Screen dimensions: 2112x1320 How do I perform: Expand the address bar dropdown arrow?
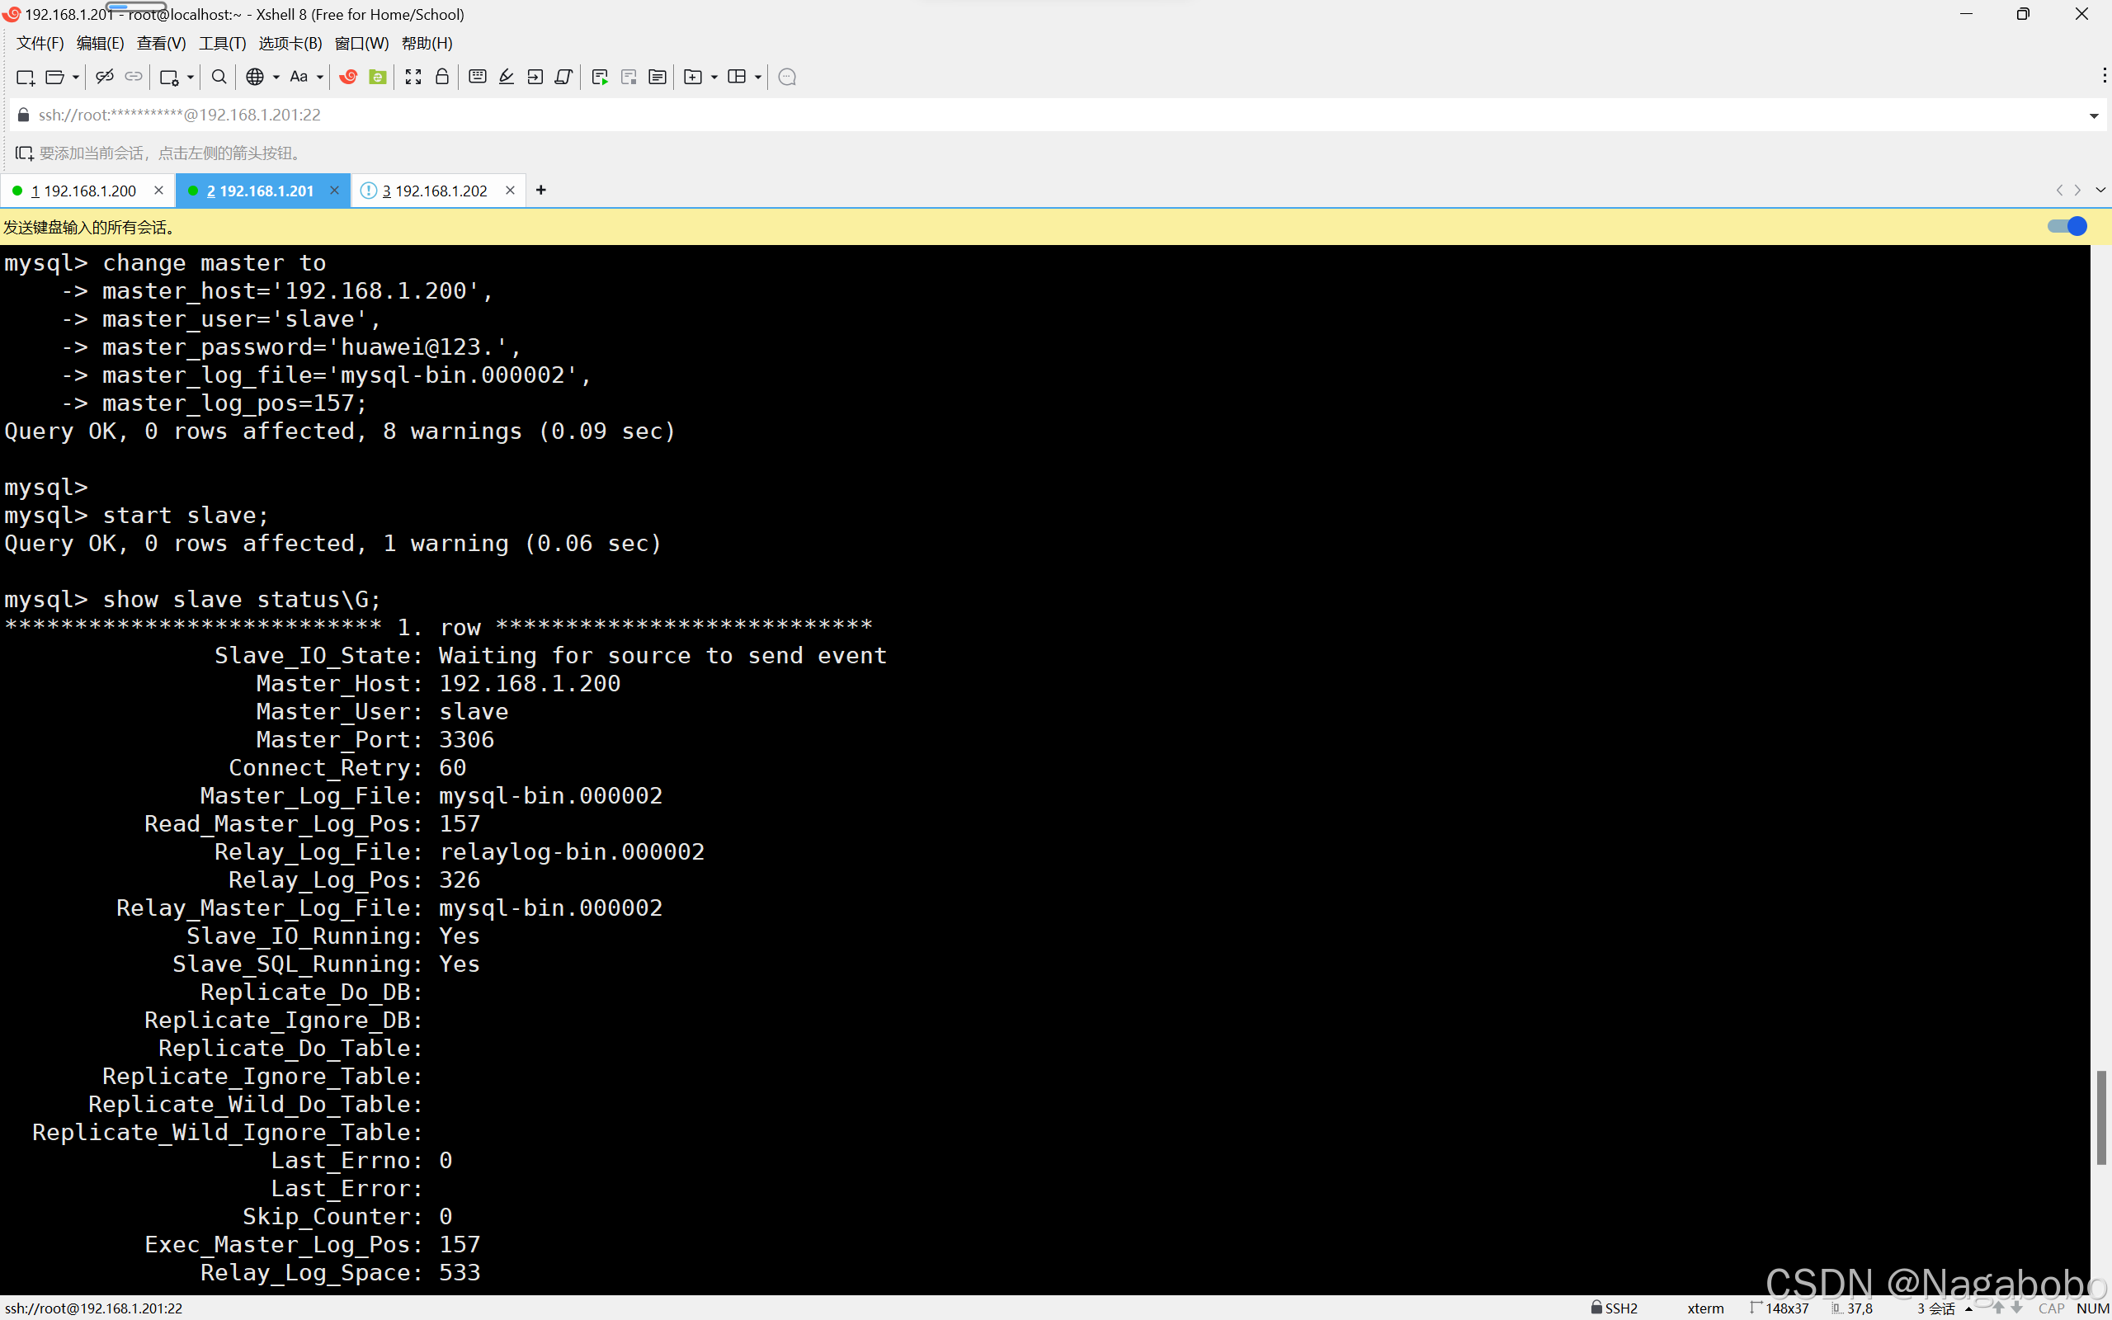[2093, 115]
